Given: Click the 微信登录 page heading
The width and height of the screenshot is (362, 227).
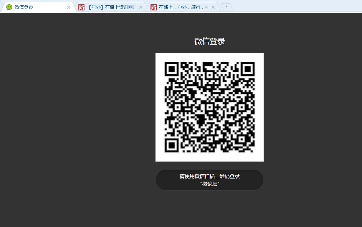Looking at the screenshot, I should (210, 41).
